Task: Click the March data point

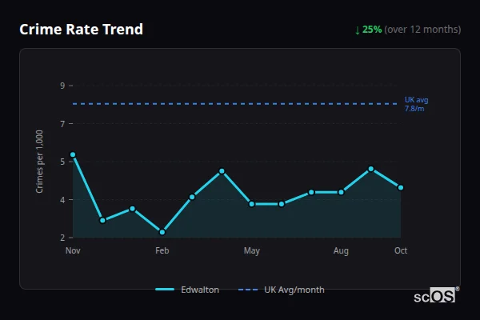Action: pyautogui.click(x=192, y=197)
